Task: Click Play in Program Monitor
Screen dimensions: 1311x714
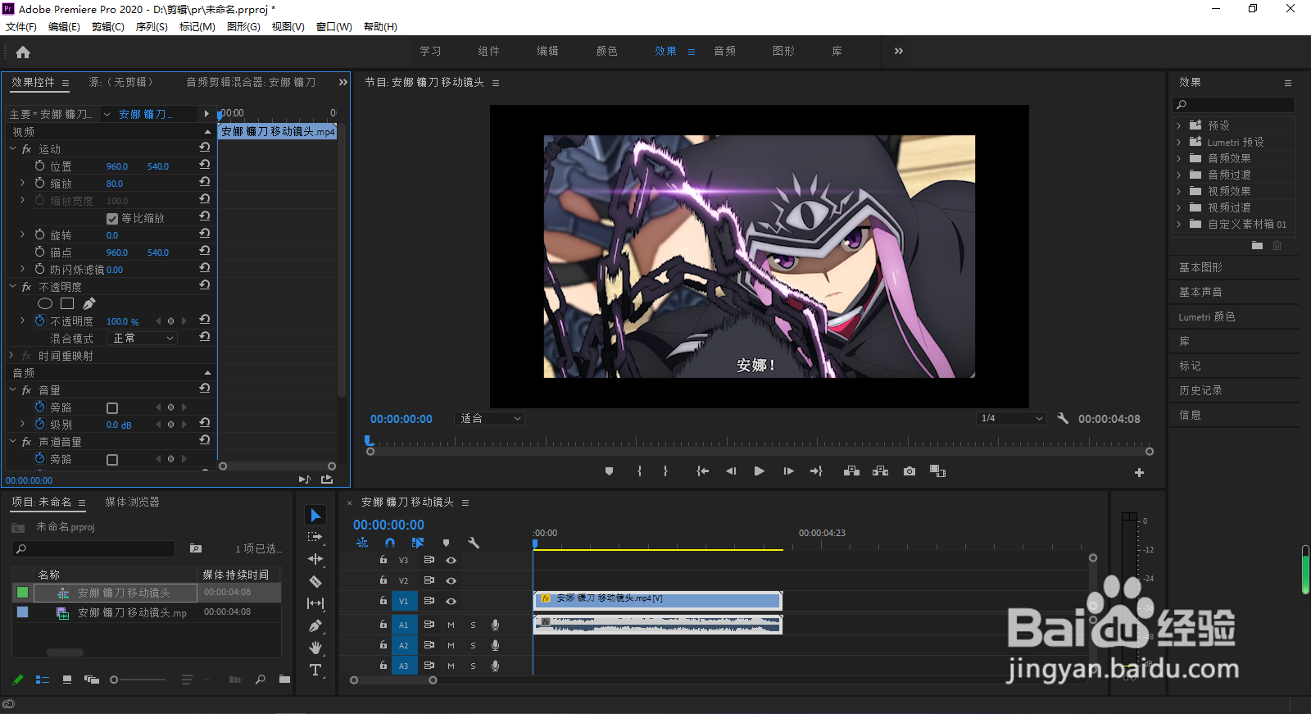Action: click(x=759, y=471)
